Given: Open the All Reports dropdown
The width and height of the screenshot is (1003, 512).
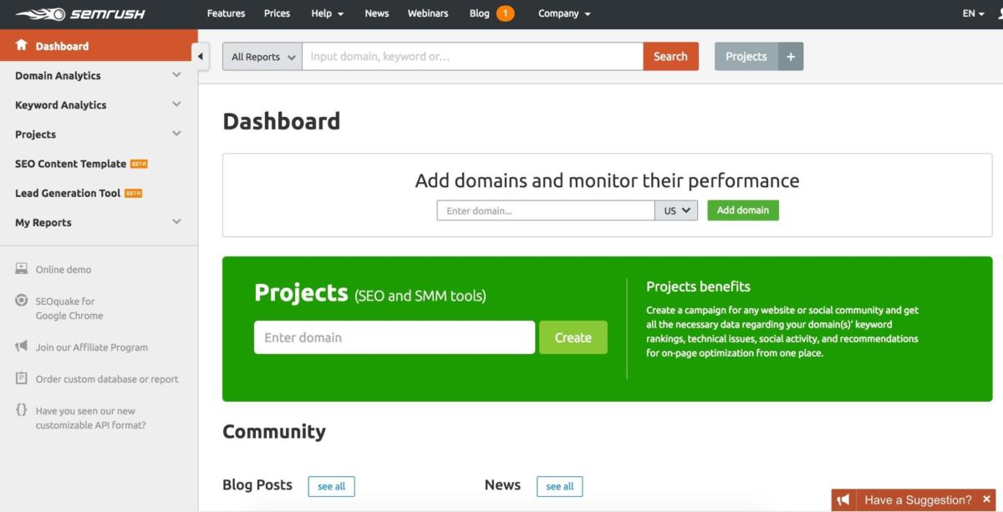Looking at the screenshot, I should pyautogui.click(x=262, y=57).
